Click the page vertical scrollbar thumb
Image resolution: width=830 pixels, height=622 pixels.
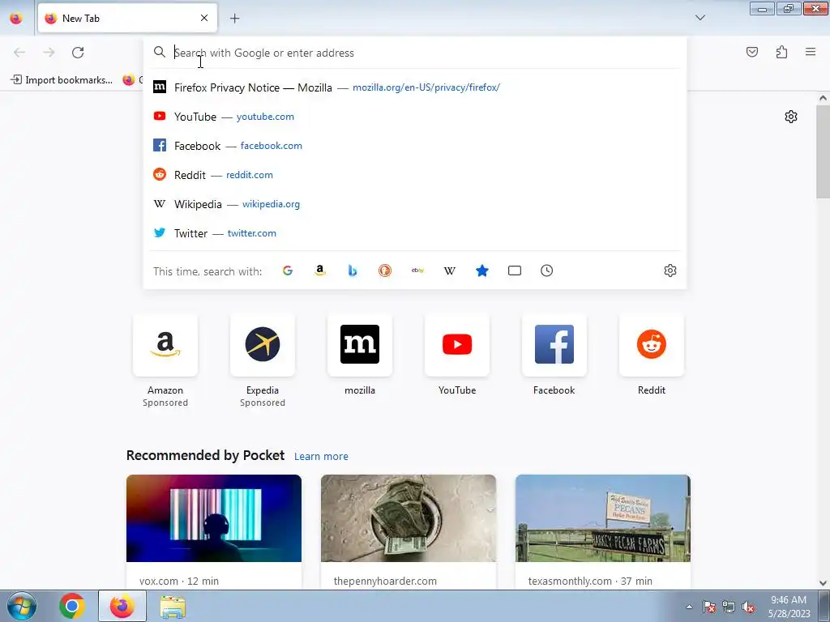click(823, 151)
